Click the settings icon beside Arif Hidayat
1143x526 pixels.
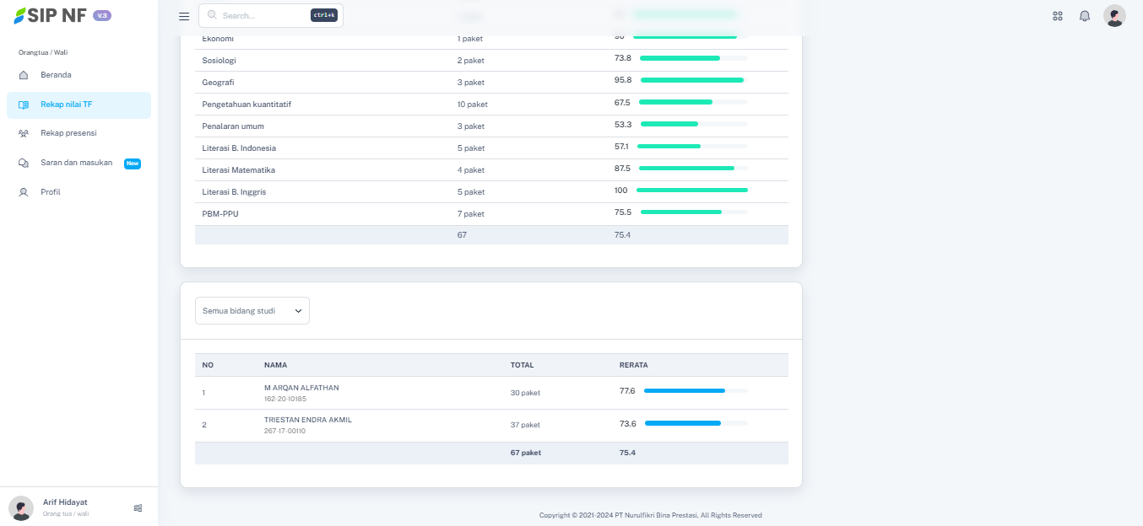138,507
